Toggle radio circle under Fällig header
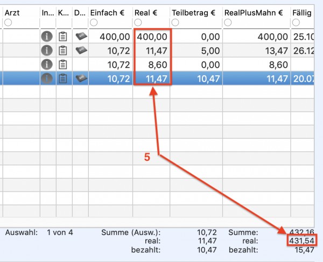 point(296,22)
